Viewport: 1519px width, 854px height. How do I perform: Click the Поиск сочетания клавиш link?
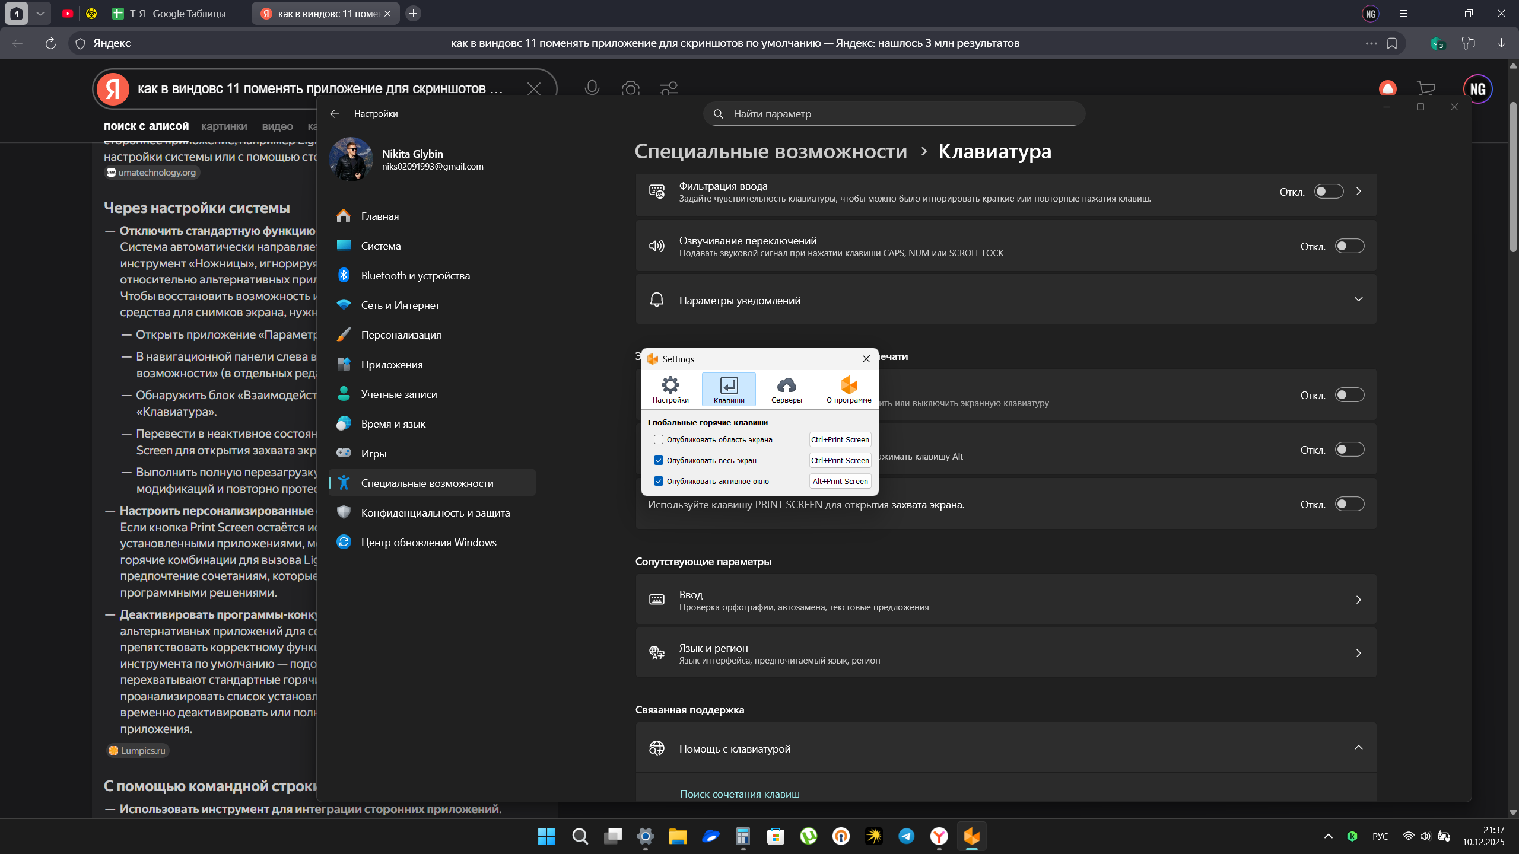click(739, 794)
